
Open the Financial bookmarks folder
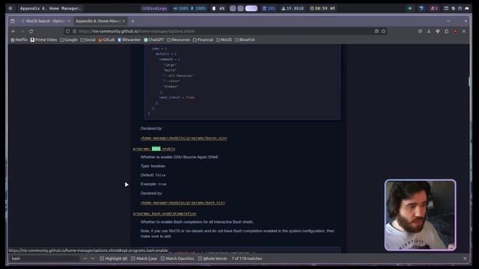pyautogui.click(x=203, y=40)
